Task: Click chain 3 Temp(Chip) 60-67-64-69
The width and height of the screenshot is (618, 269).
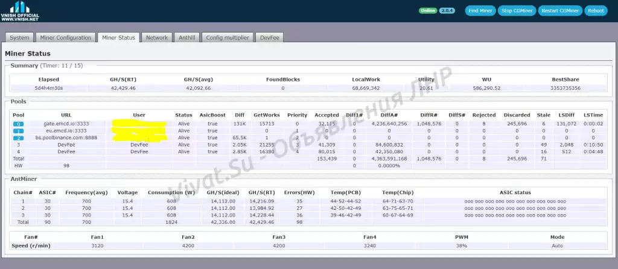Action: click(x=398, y=215)
